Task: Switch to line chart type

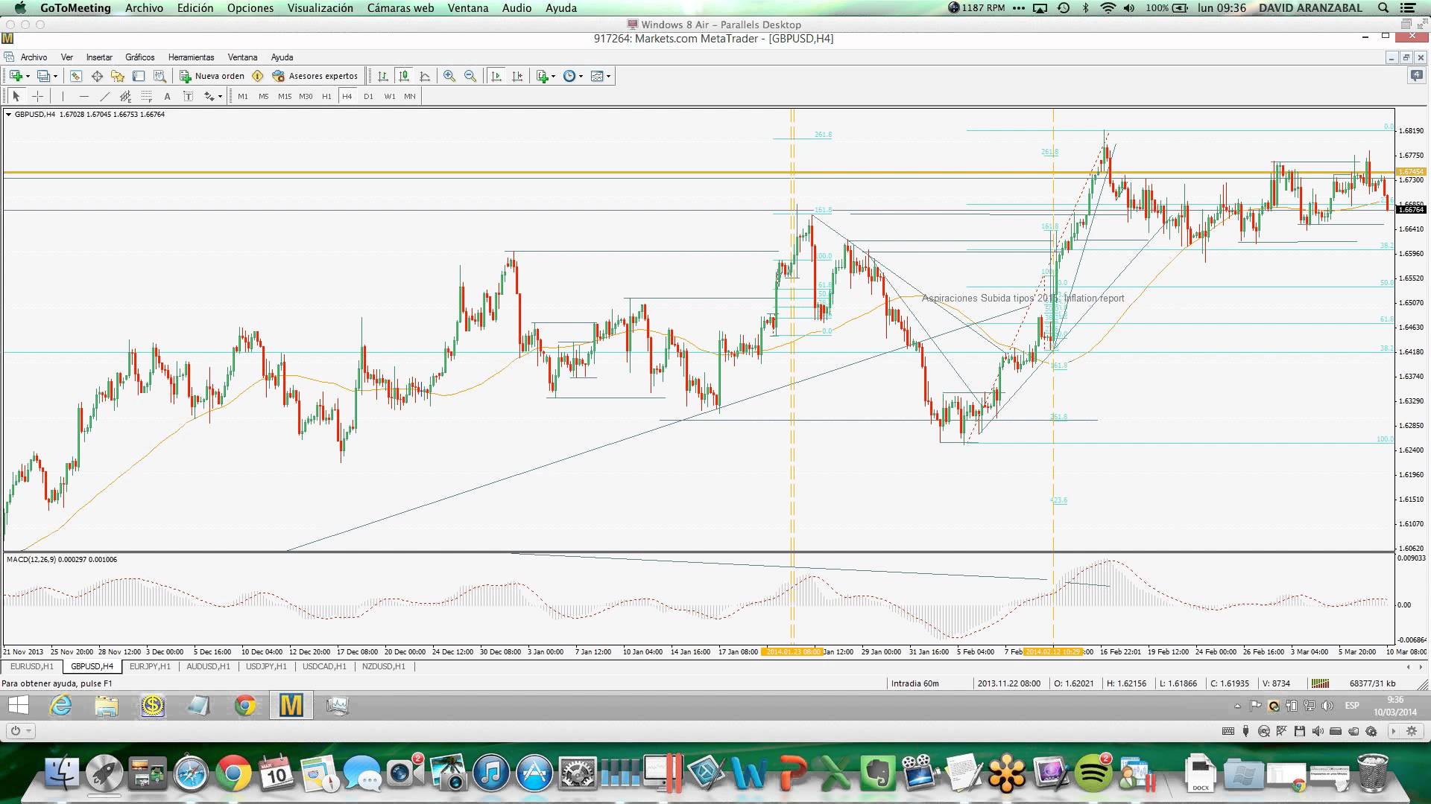Action: pos(425,76)
